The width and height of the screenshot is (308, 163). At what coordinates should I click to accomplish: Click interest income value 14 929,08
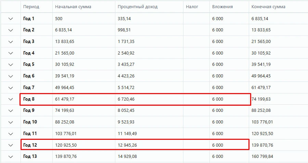point(127,156)
